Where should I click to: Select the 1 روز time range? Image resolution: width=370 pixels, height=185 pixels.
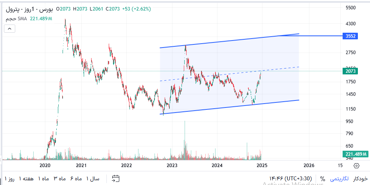pyautogui.click(x=9, y=179)
